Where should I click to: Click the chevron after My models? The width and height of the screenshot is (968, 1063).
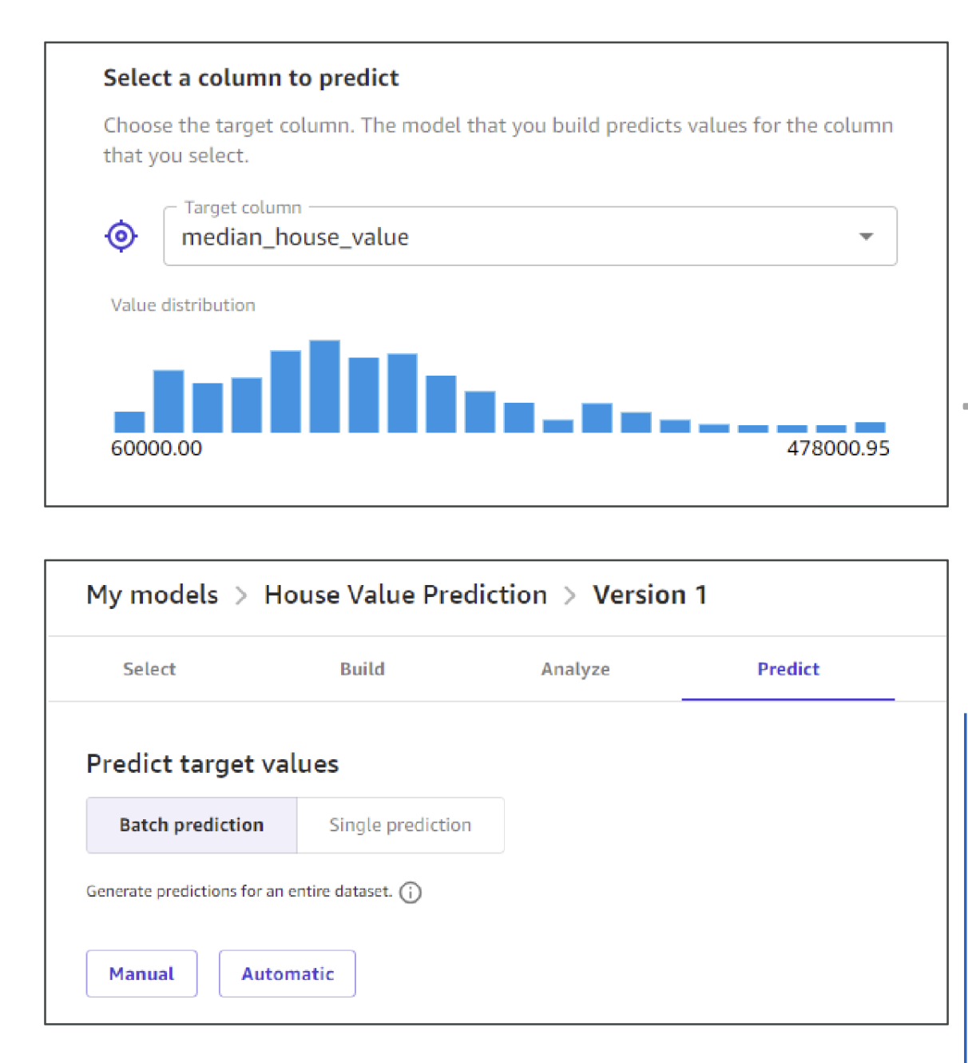[241, 595]
